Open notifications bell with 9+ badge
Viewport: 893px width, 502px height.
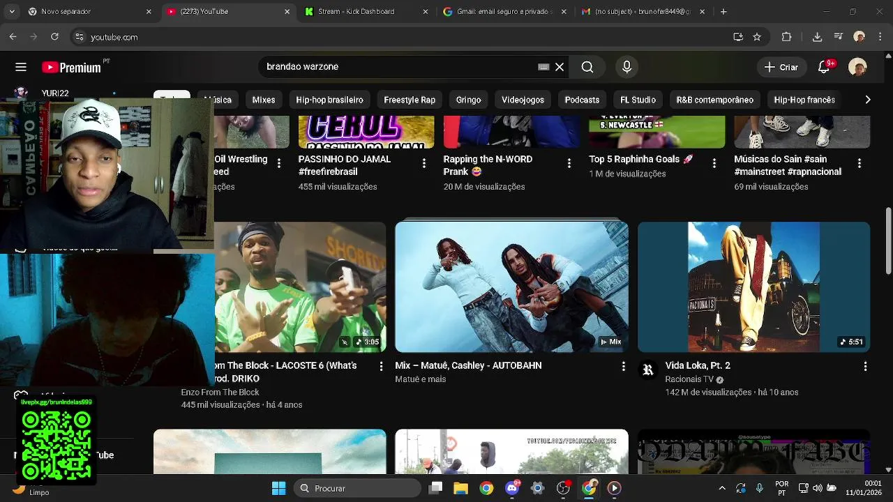pyautogui.click(x=825, y=67)
